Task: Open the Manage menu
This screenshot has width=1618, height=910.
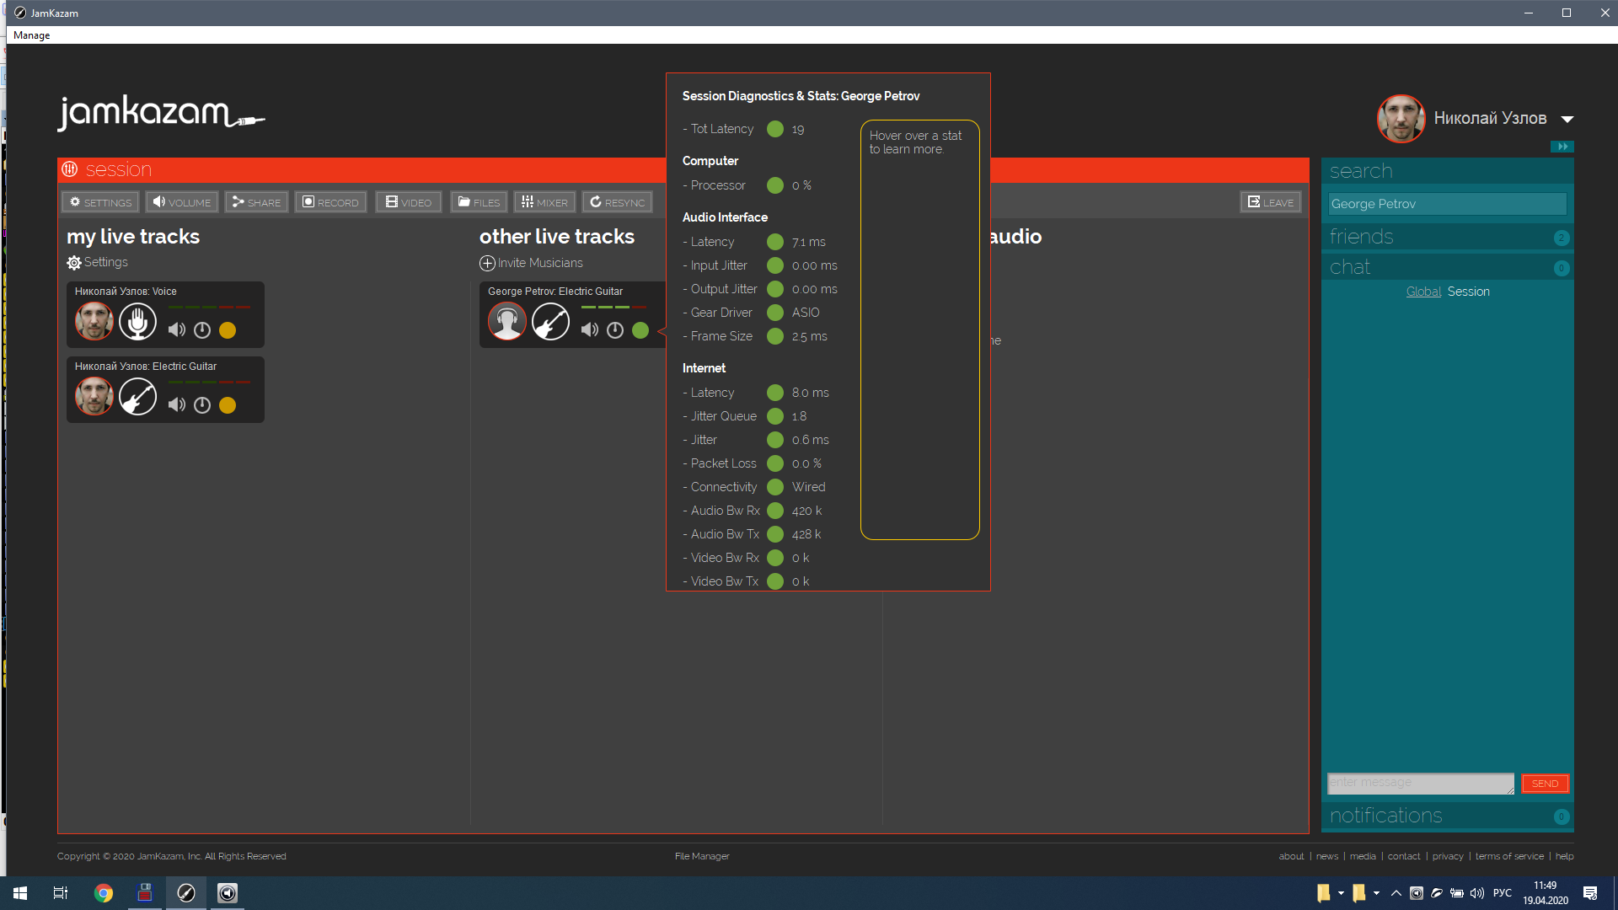Action: click(x=32, y=35)
